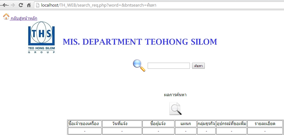Click the dash cell under อุปกรณ์ที่ขอเพิ่ม
Screen dimensions: 284x135
click(x=232, y=131)
